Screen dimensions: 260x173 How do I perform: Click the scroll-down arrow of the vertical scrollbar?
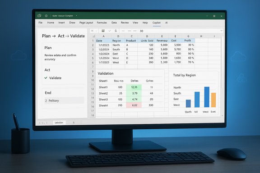coord(222,116)
